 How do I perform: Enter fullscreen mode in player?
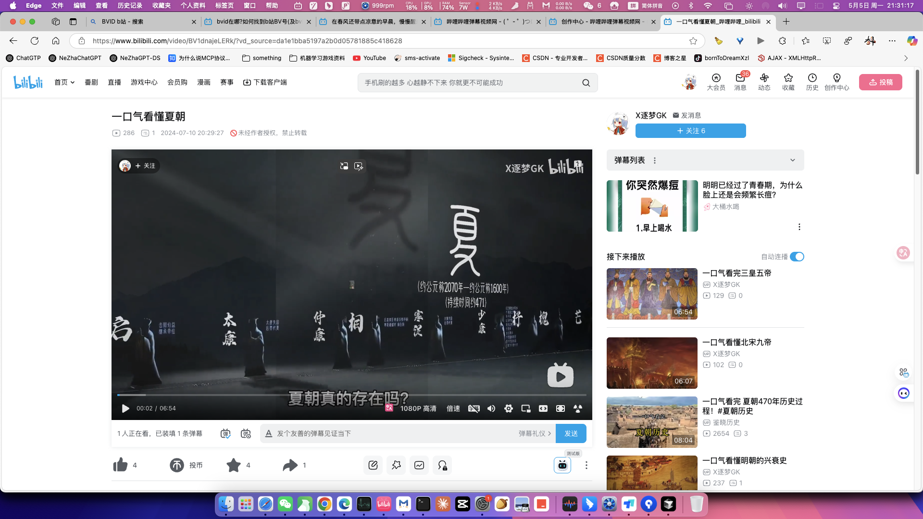pos(561,408)
